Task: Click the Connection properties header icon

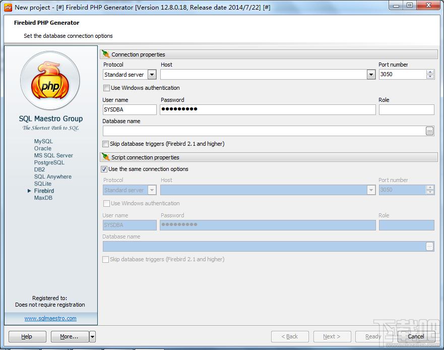Action: pos(106,54)
